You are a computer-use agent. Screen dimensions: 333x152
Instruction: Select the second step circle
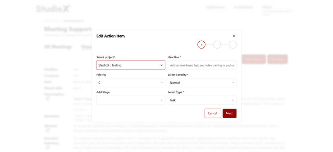point(217,45)
